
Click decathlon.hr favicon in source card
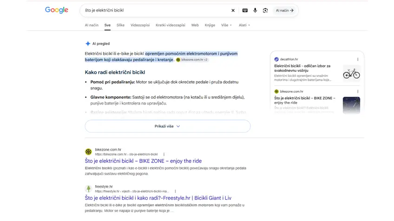[276, 59]
